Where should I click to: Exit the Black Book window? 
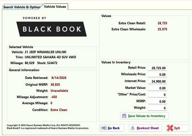click(x=177, y=128)
